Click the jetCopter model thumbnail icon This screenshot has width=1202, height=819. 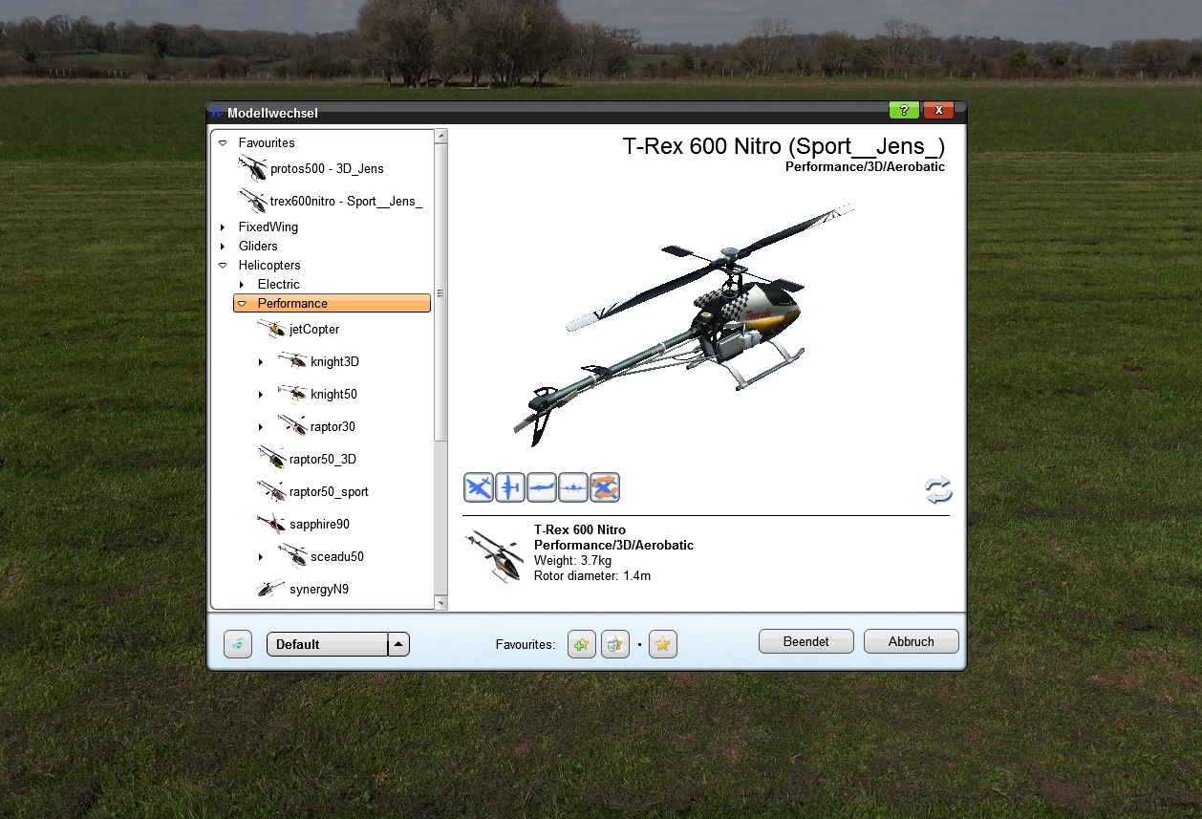(x=272, y=330)
